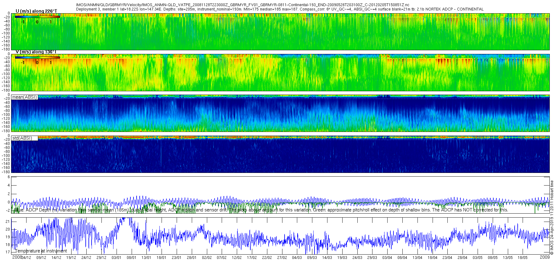The width and height of the screenshot is (555, 262).
Task: Click the mean(ABSI) panel label
Action: (25, 97)
